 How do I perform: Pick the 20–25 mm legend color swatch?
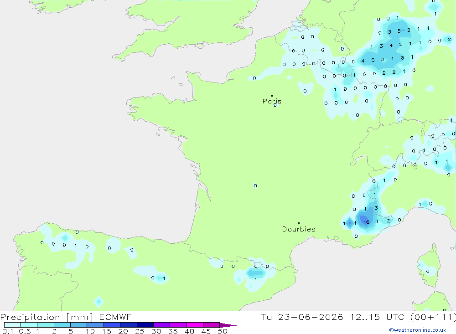click(x=129, y=325)
